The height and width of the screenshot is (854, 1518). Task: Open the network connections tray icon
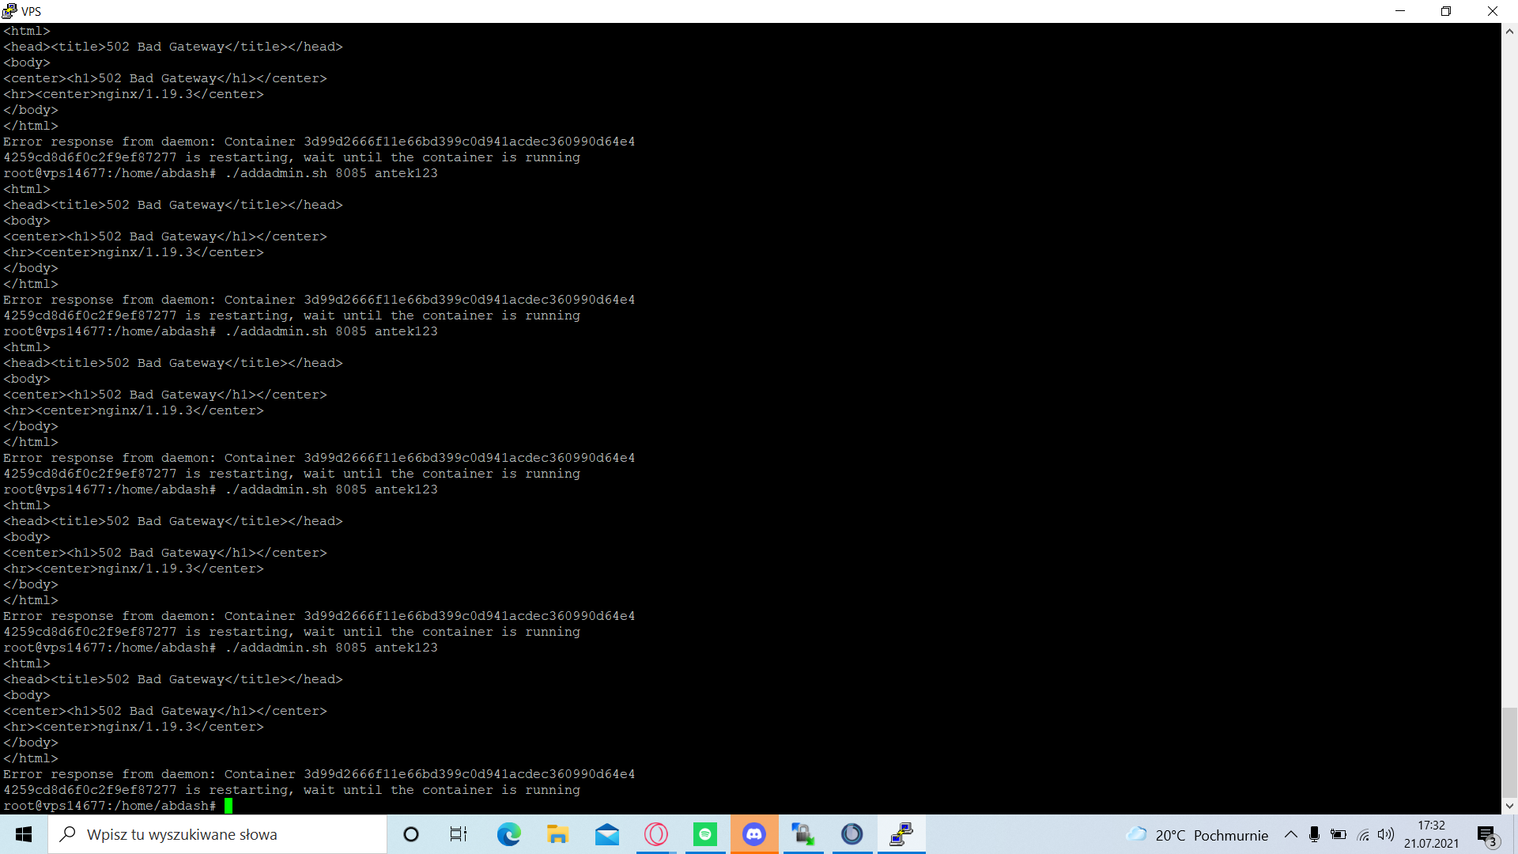[x=1363, y=834]
